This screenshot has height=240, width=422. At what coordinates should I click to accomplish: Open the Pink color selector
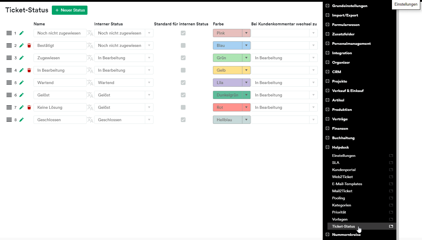point(232,33)
